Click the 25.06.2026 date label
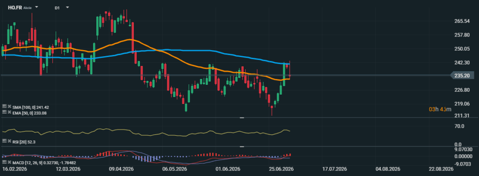This screenshot has width=479, height=176. [281, 169]
